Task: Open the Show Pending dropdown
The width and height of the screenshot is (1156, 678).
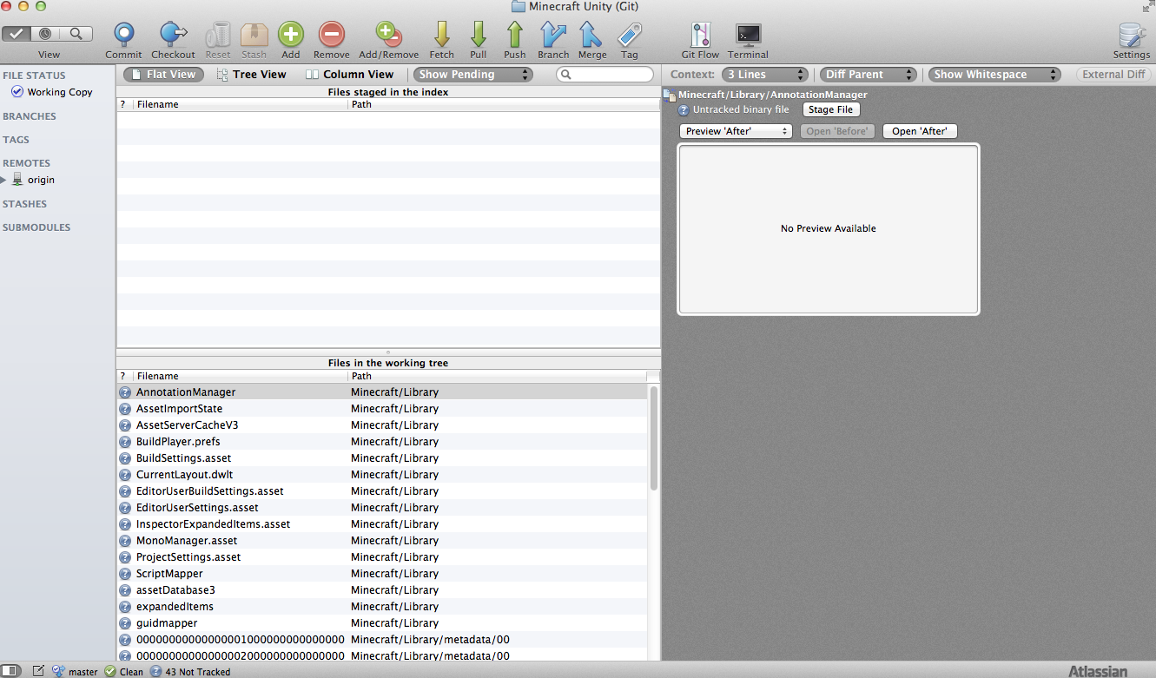Action: click(x=473, y=75)
